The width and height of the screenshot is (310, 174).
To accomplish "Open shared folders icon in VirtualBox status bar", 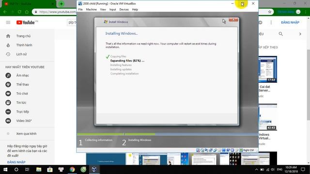I will click(219, 150).
